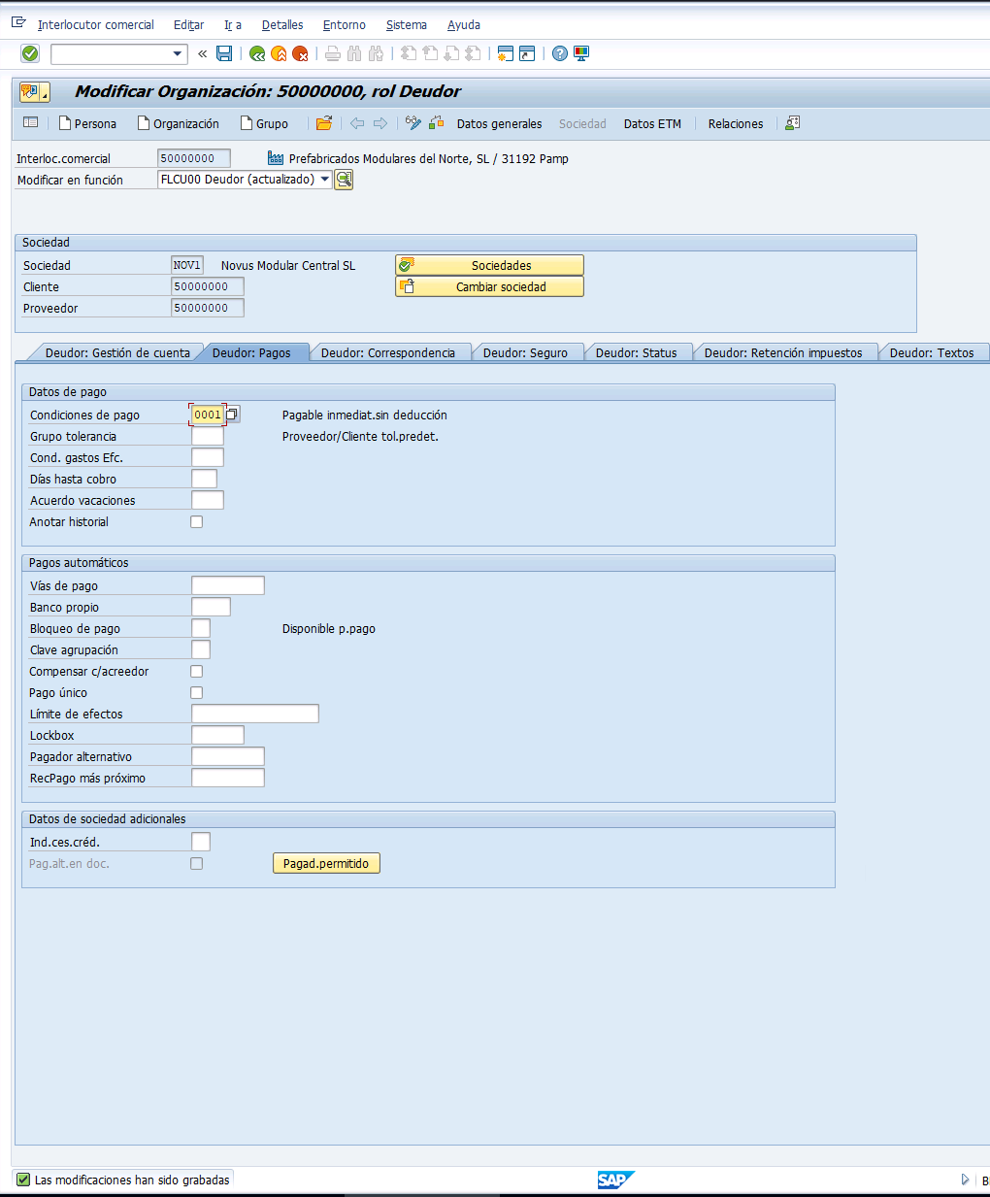Switch to Deudor: Correspondencia tab
Screen dimensions: 990x1197
pos(388,353)
